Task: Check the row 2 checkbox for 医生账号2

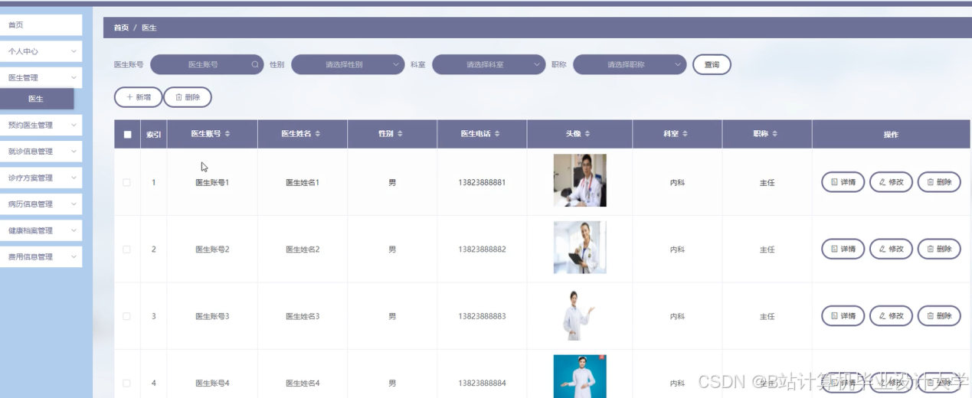Action: click(x=127, y=250)
